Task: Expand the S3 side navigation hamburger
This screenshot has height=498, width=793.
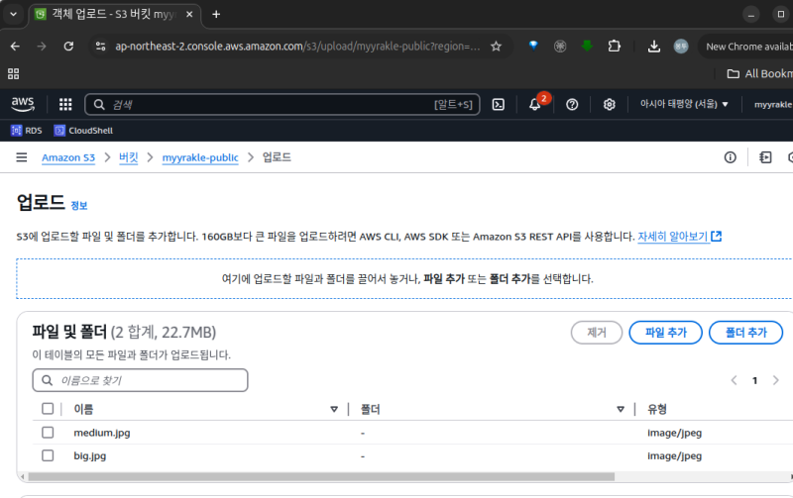Action: click(21, 157)
